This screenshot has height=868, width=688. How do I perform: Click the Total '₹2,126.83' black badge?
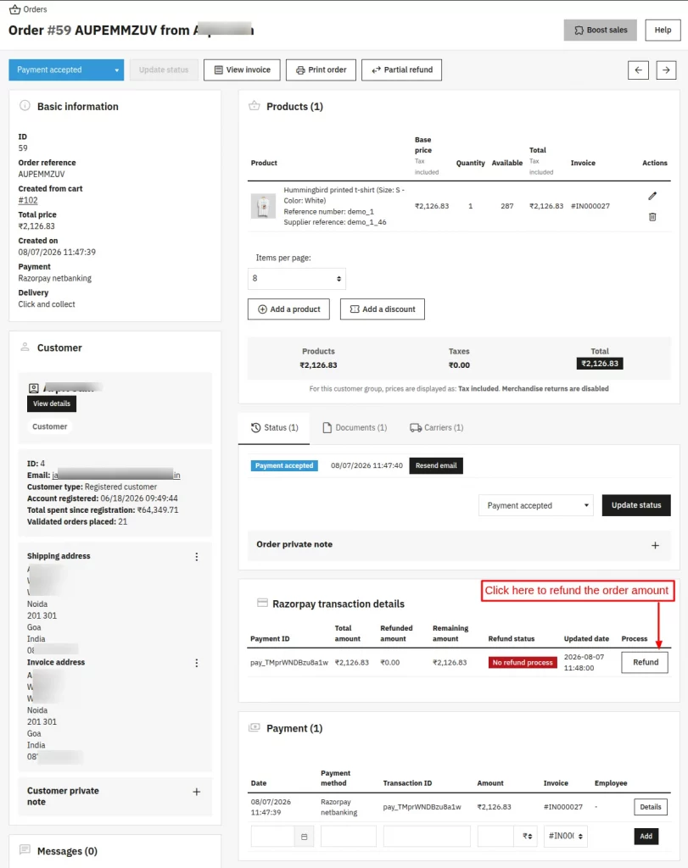600,364
